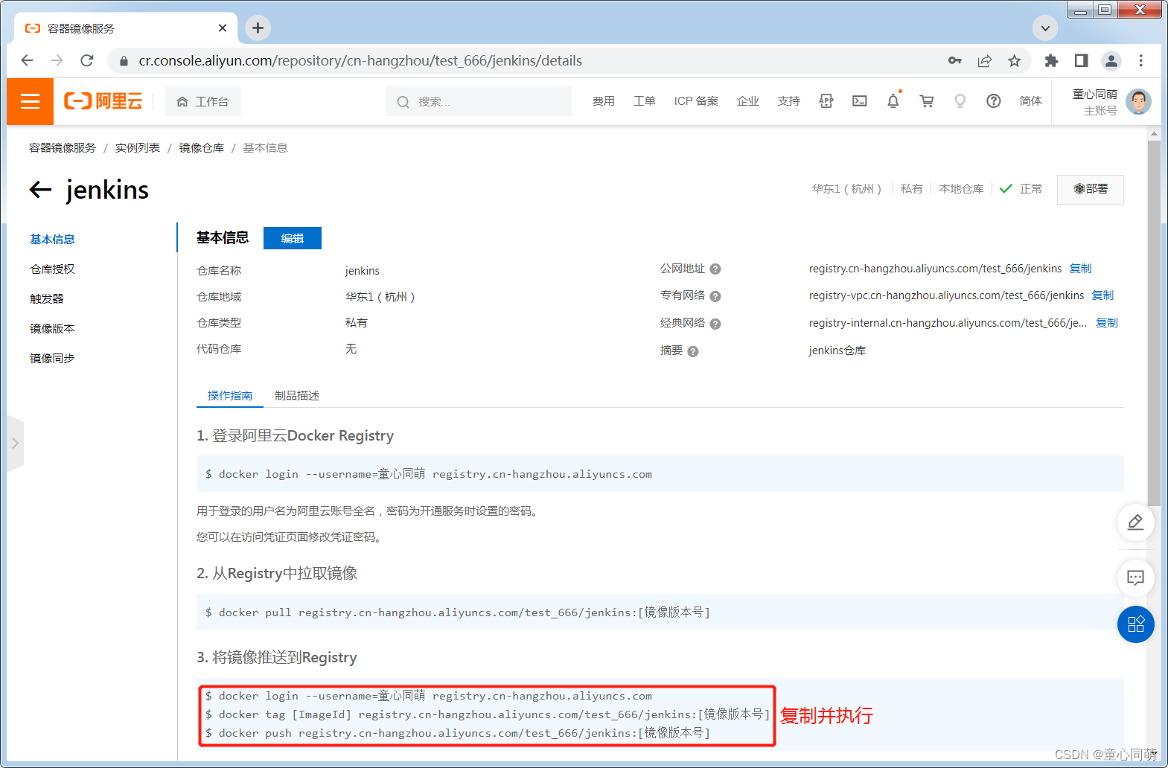
Task: Close the 容器镜像服务 browser tab
Action: [223, 28]
